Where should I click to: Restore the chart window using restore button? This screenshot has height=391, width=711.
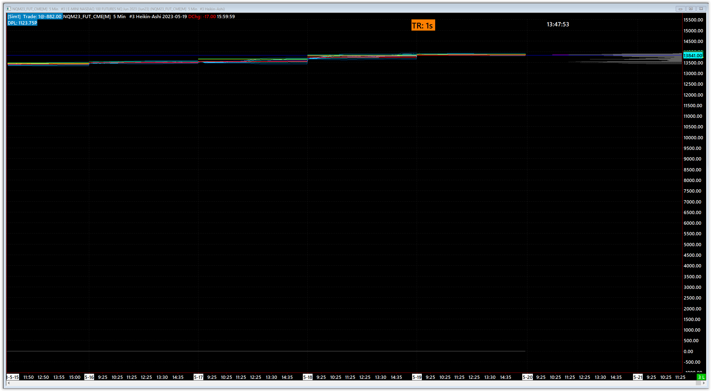pyautogui.click(x=691, y=9)
